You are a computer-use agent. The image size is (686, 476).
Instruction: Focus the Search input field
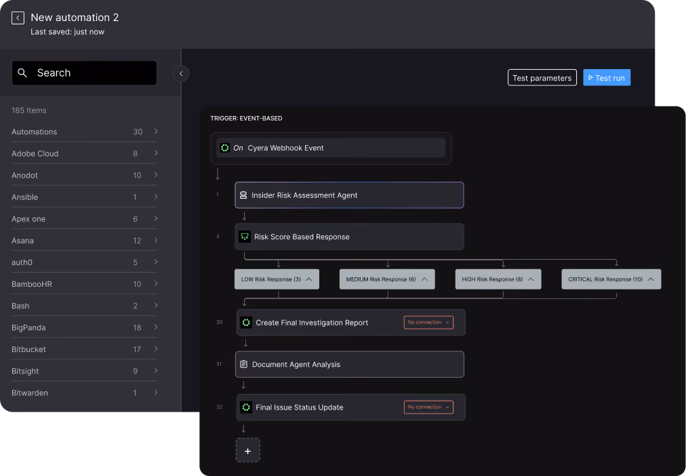click(85, 73)
